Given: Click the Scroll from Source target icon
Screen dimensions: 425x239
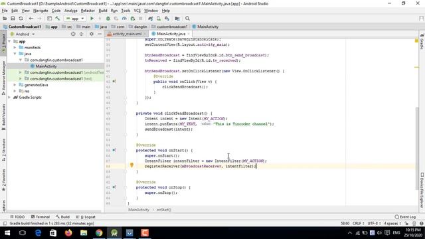Looking at the screenshot, I should pyautogui.click(x=73, y=34).
